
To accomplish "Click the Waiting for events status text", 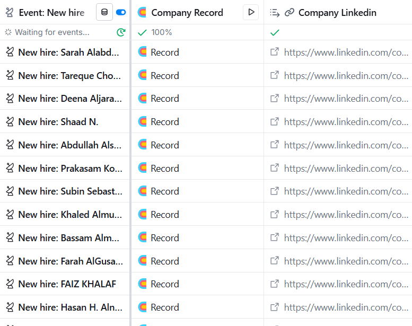I will point(52,32).
